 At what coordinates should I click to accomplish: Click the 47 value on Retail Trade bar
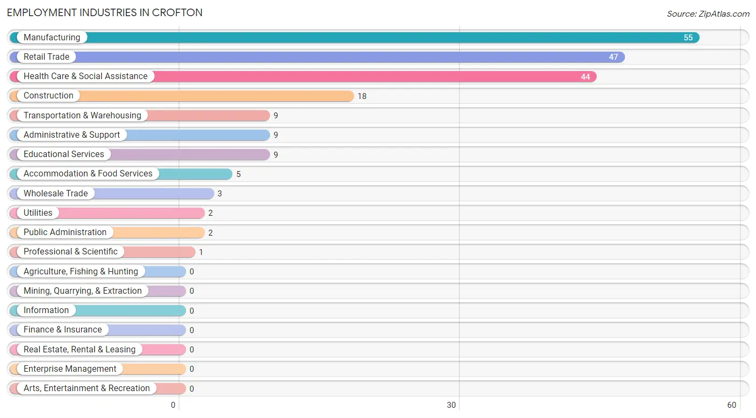614,57
